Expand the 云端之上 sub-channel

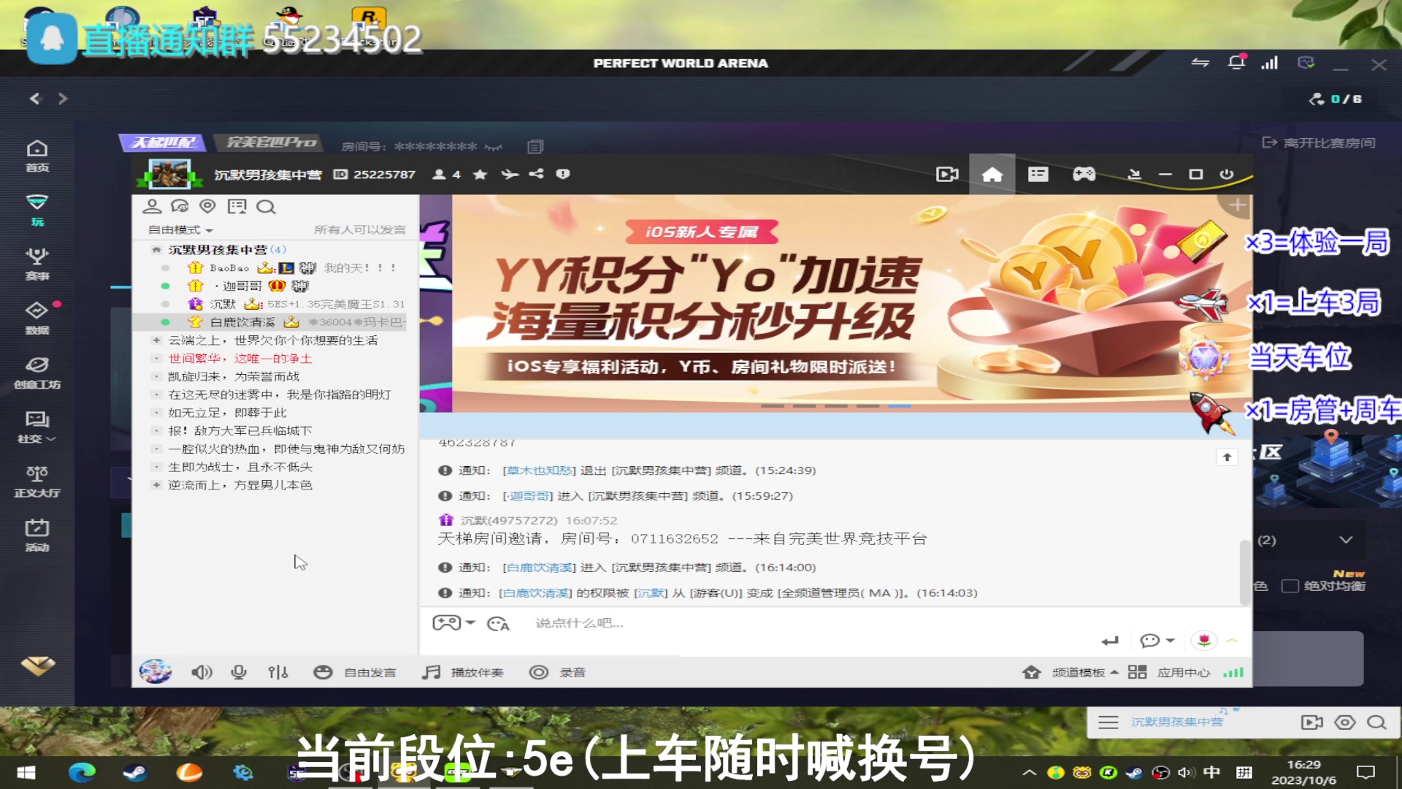(x=156, y=340)
